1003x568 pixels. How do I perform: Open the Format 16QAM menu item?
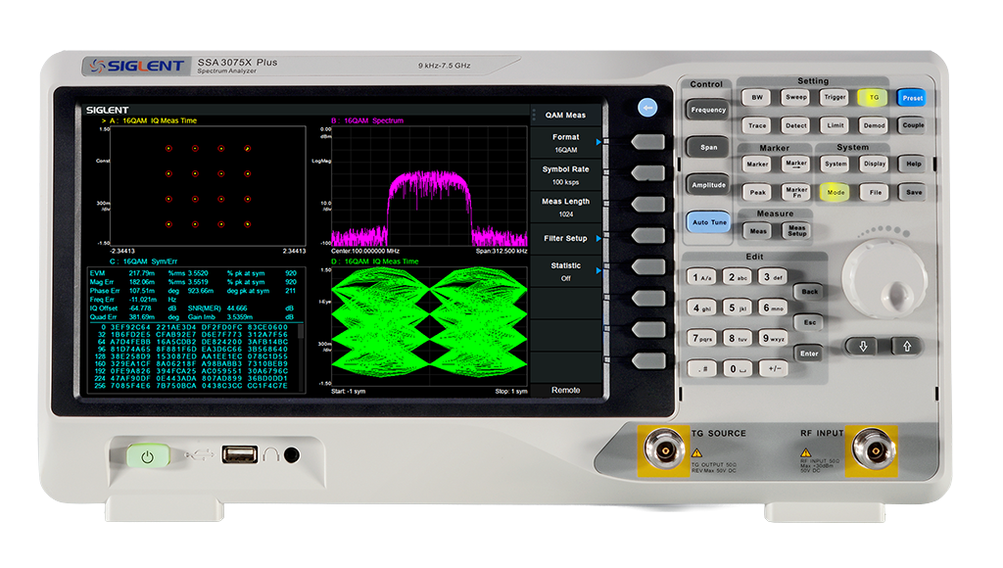click(x=566, y=143)
